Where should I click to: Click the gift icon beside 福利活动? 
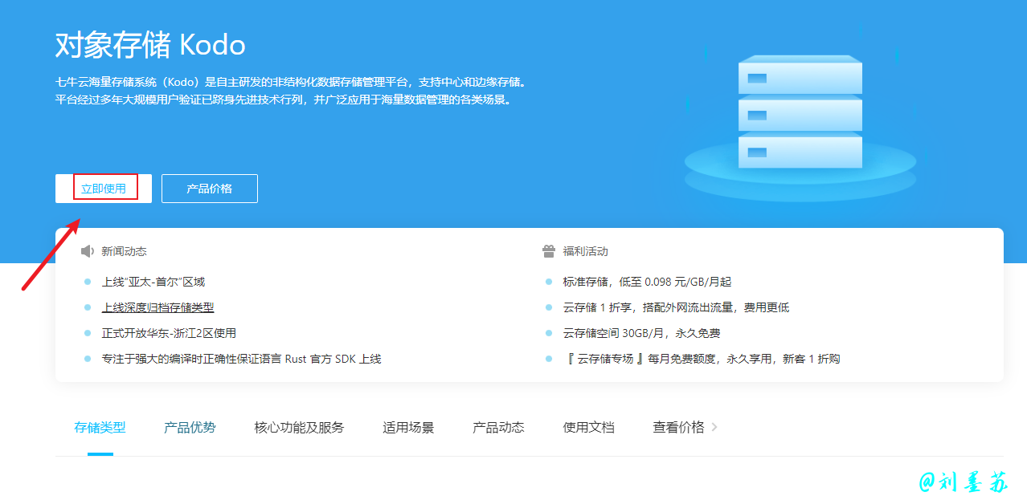(549, 251)
